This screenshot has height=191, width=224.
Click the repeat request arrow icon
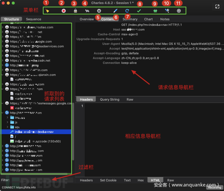tap(127, 11)
